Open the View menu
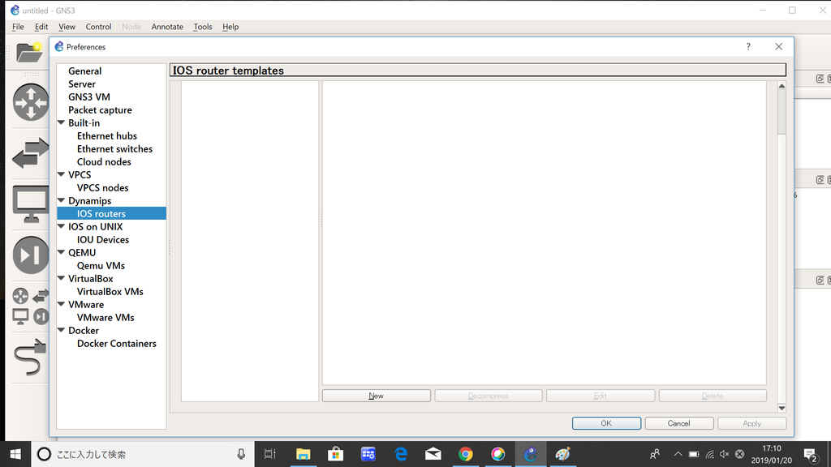Viewport: 831px width, 467px height. [67, 27]
